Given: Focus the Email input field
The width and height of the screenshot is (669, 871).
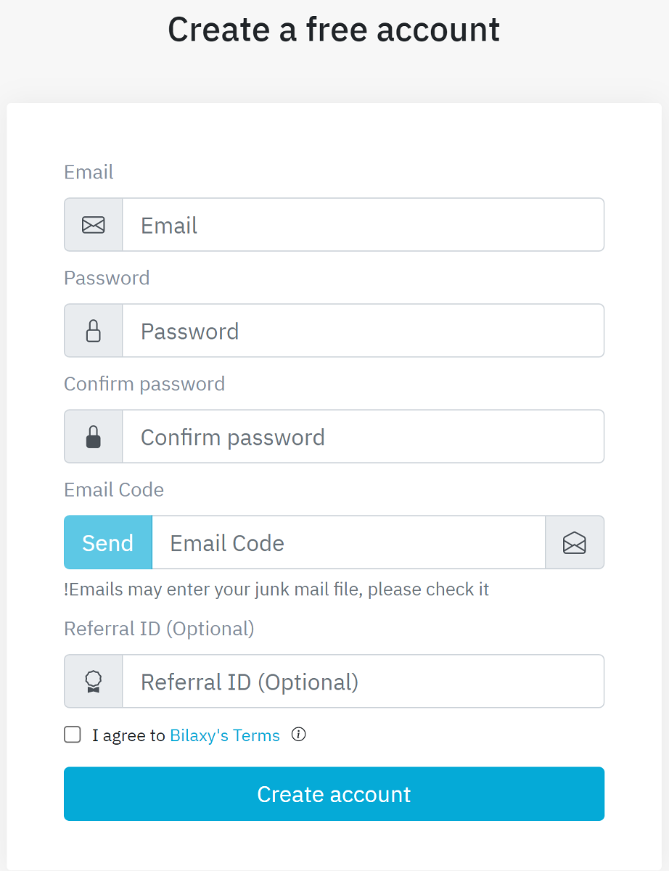Looking at the screenshot, I should (x=363, y=225).
